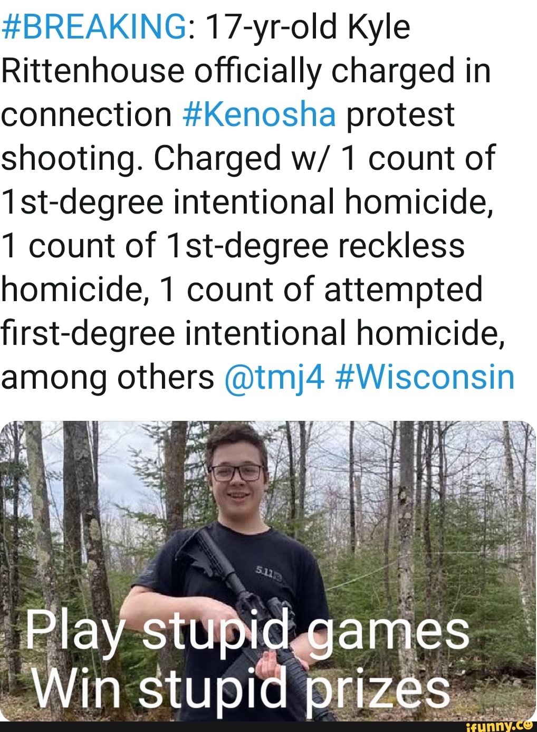Click the #Kenosha hashtag

[x=260, y=114]
